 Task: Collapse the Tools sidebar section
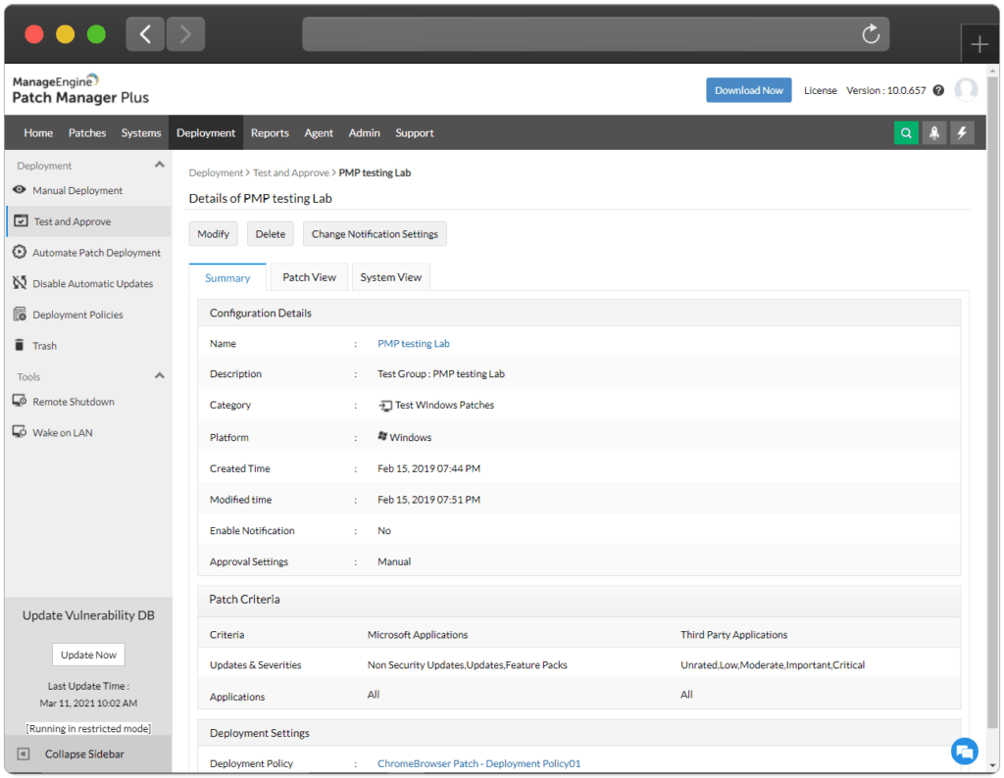click(x=160, y=375)
